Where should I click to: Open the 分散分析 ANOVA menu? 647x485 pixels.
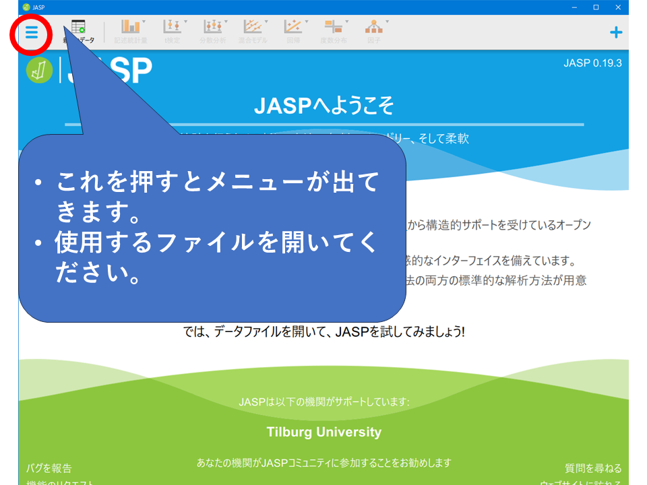[213, 32]
